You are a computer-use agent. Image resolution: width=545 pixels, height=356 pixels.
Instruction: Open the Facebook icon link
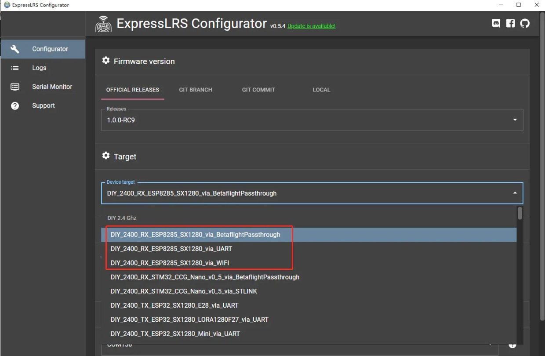click(x=510, y=23)
